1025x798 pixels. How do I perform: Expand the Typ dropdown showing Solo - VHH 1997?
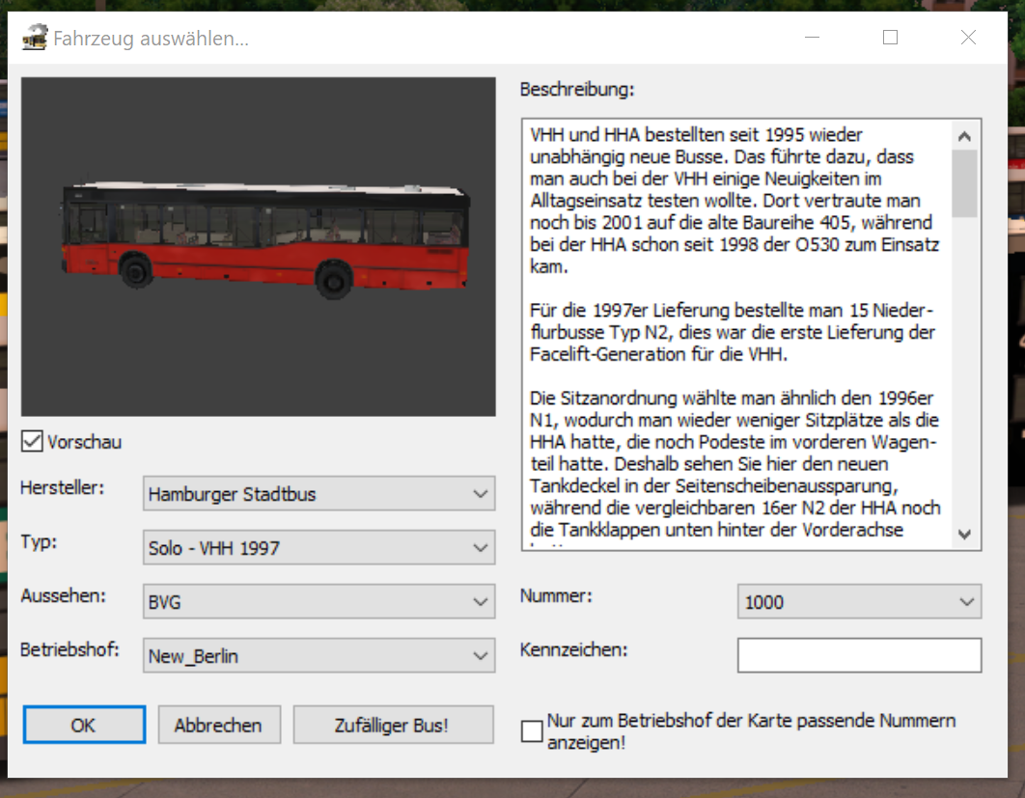coord(319,548)
